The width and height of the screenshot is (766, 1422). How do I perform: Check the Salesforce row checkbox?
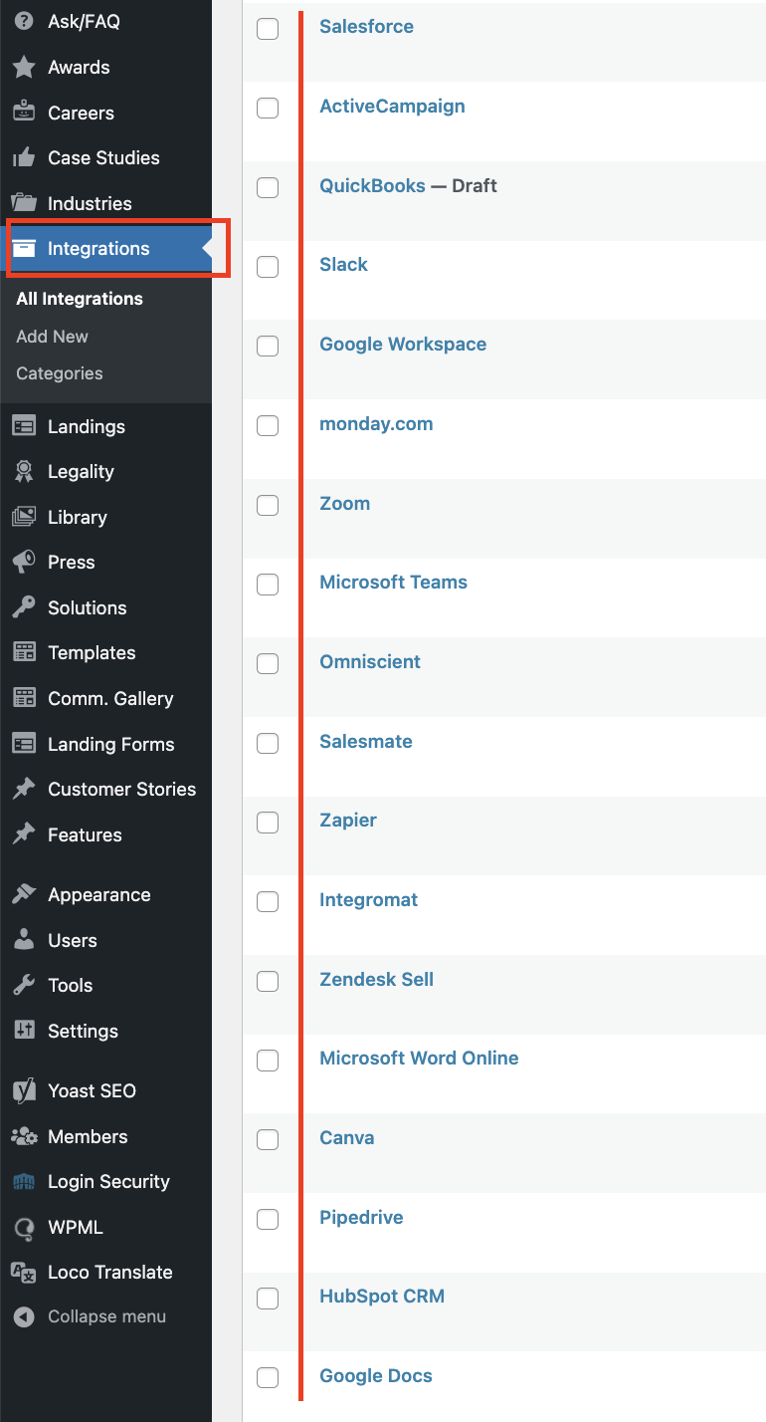[268, 29]
